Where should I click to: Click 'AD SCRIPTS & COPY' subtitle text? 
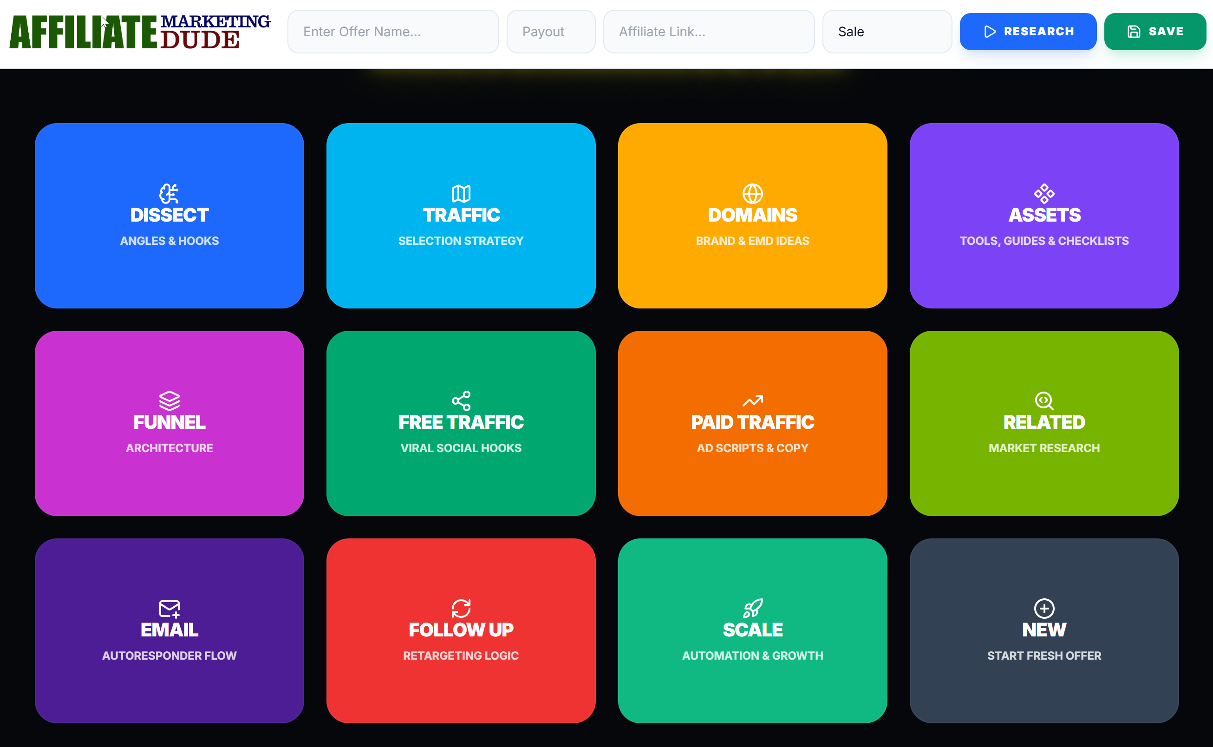click(752, 448)
